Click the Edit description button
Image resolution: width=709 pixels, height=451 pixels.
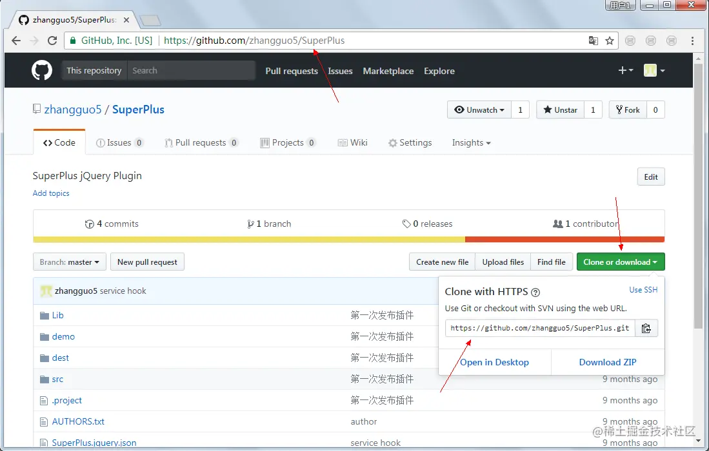(651, 177)
